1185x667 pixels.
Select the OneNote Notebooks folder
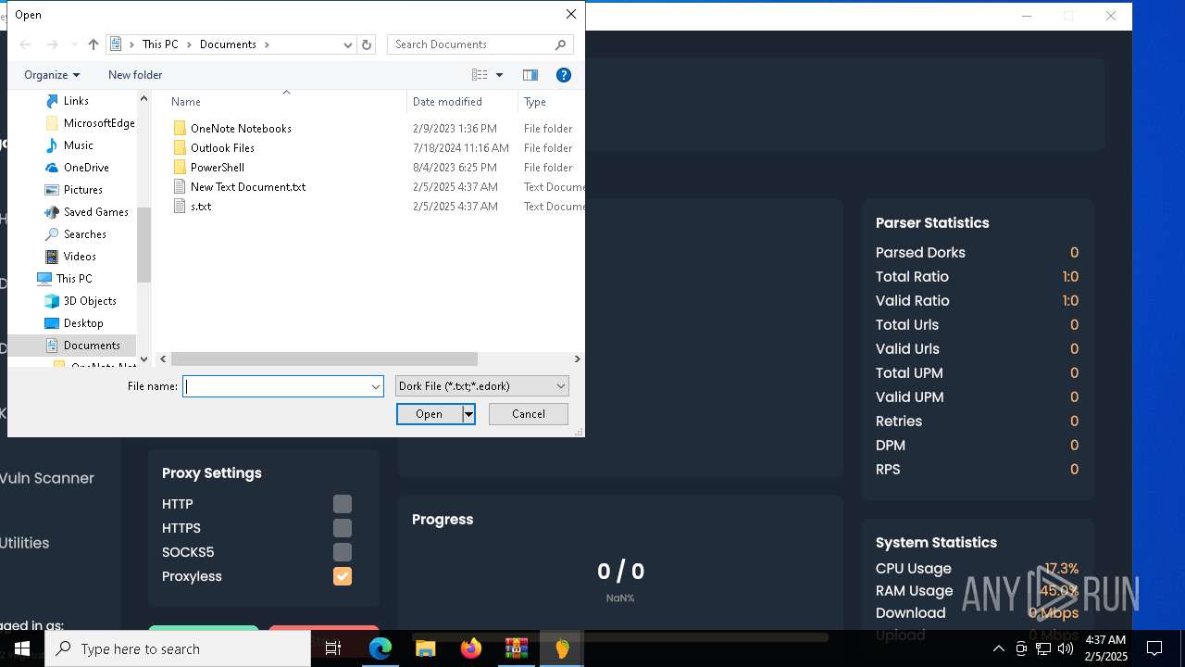[241, 129]
